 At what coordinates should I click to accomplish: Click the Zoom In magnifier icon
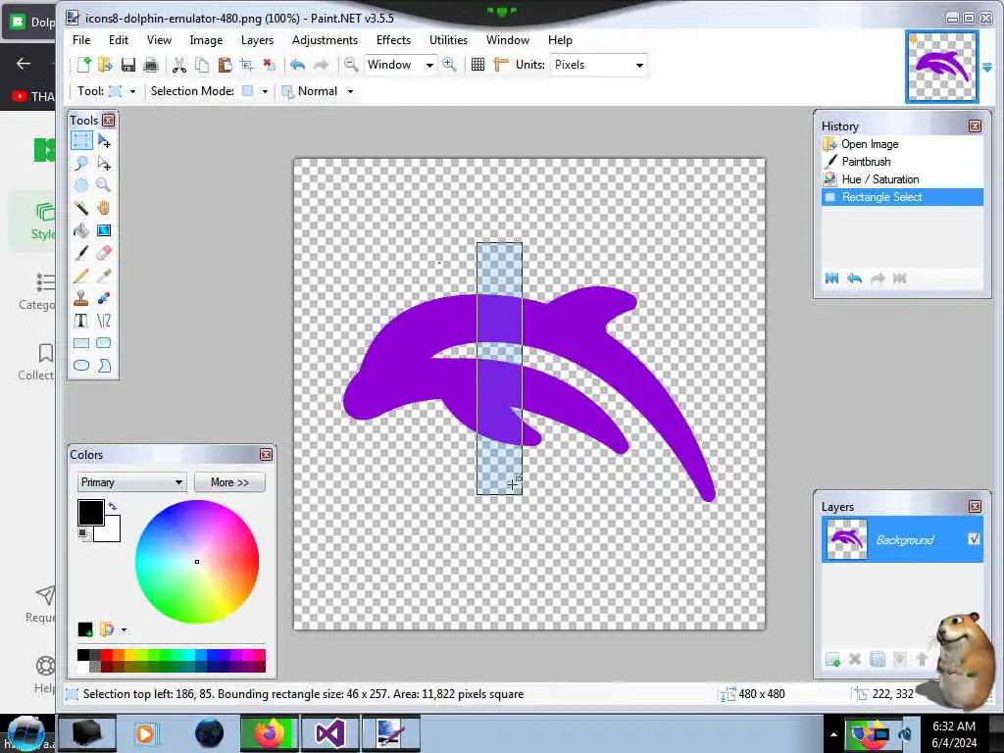pos(449,65)
